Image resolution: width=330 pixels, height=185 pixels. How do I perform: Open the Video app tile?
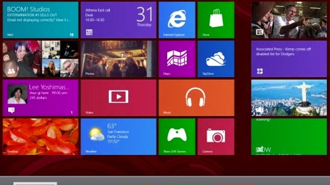tap(118, 98)
